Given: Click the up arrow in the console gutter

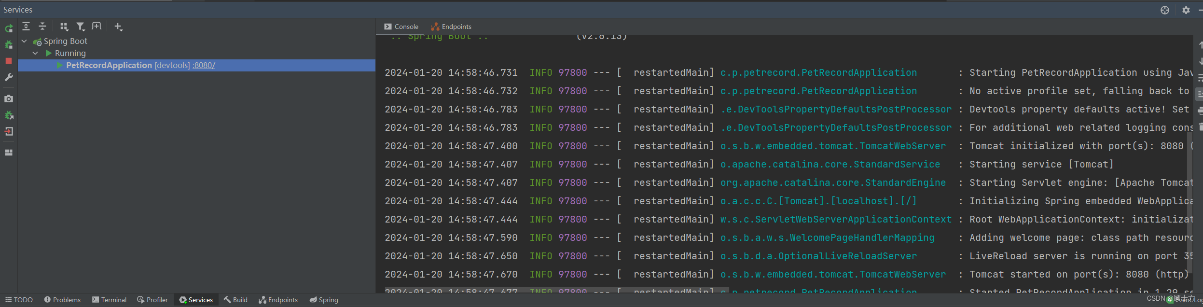Looking at the screenshot, I should point(1200,45).
